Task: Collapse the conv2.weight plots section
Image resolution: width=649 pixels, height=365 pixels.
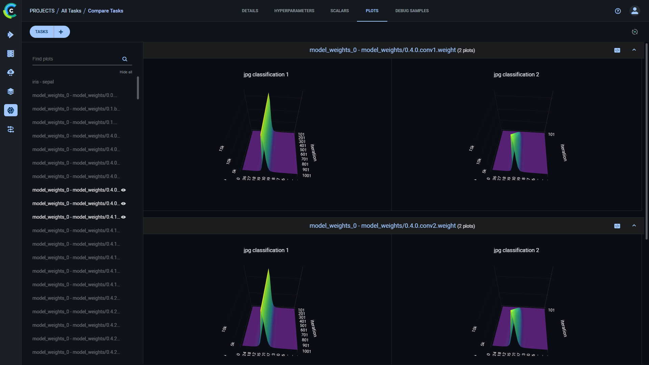Action: 634,226
